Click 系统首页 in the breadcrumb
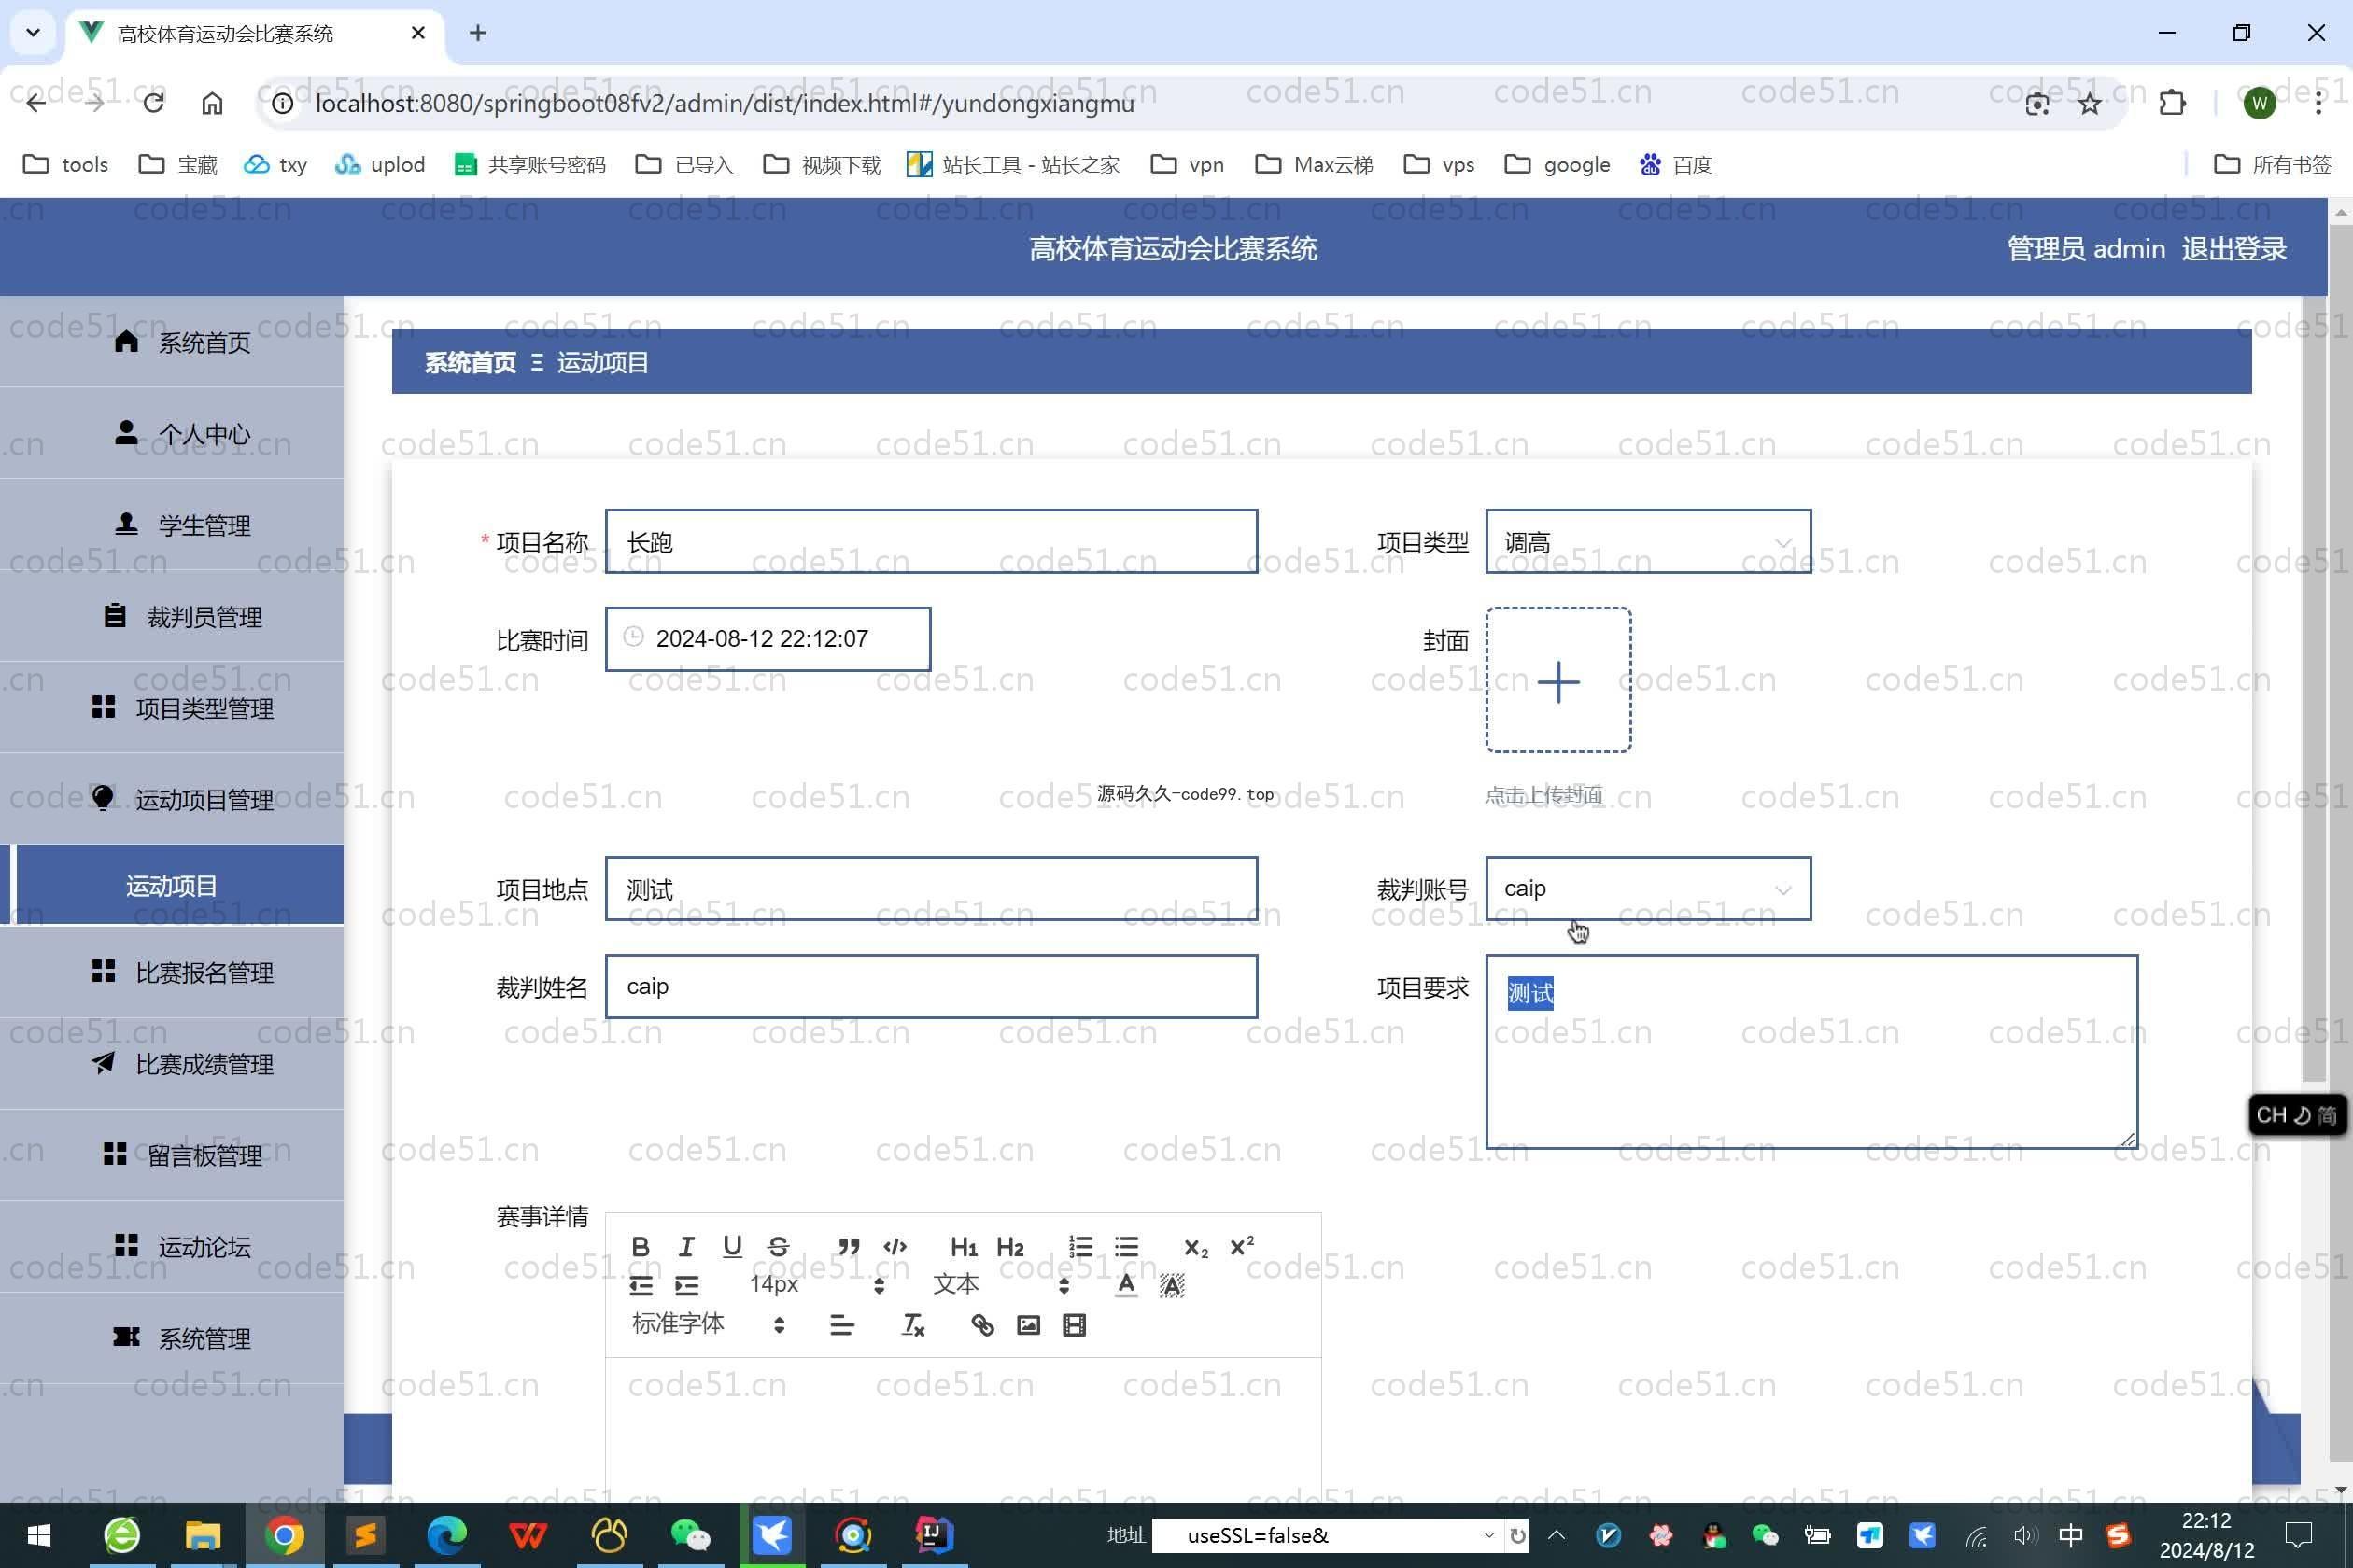2353x1568 pixels. click(469, 363)
